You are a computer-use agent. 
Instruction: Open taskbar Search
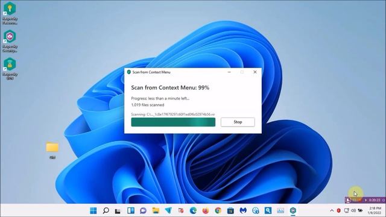pos(106,210)
